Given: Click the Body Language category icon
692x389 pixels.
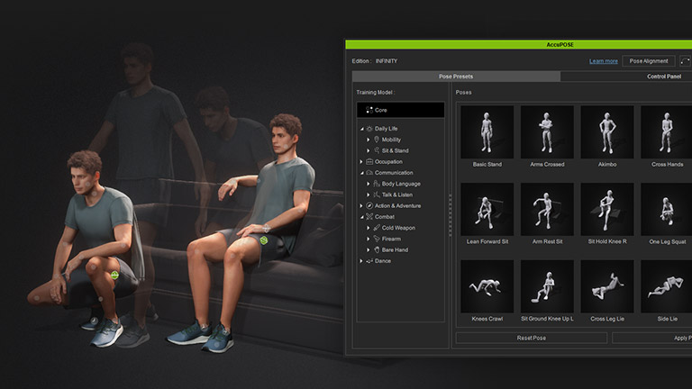Looking at the screenshot, I should click(377, 184).
